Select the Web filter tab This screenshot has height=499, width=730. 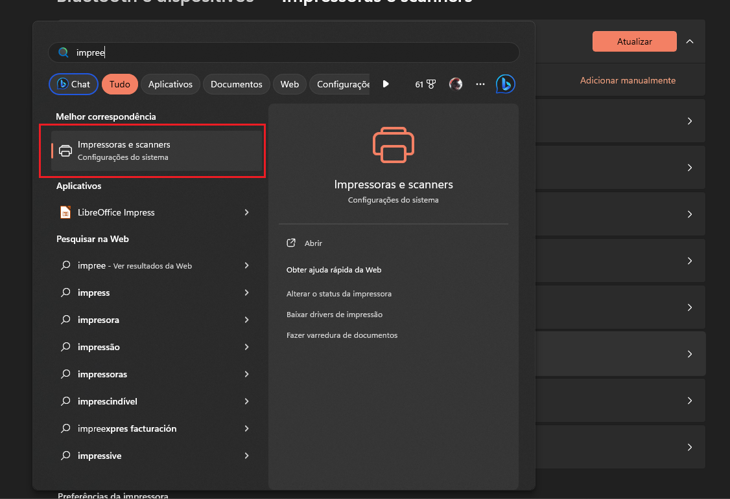tap(290, 84)
